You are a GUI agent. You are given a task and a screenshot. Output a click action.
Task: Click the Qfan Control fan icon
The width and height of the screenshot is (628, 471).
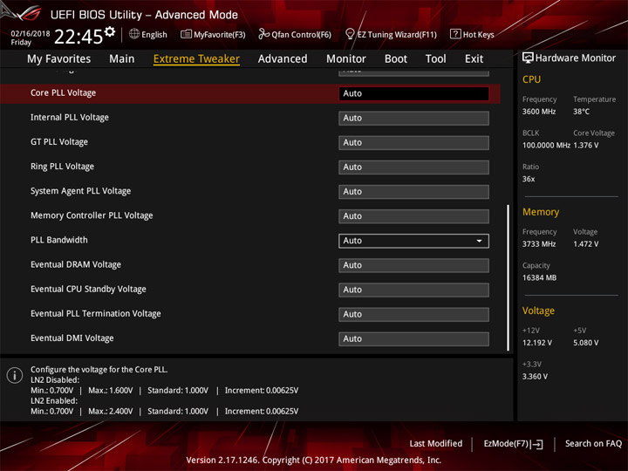point(263,34)
